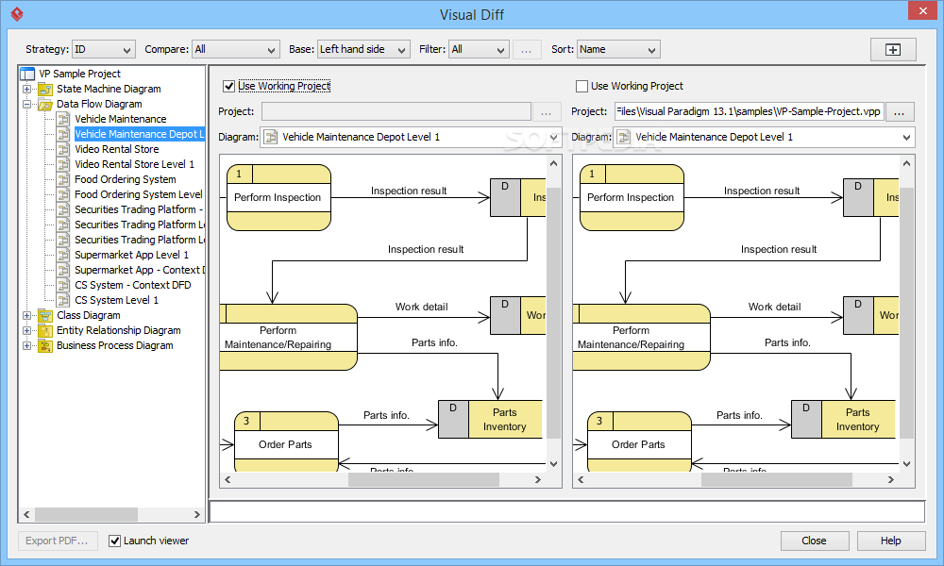This screenshot has width=944, height=566.
Task: Click the State Machine Diagram folder icon
Action: click(45, 89)
